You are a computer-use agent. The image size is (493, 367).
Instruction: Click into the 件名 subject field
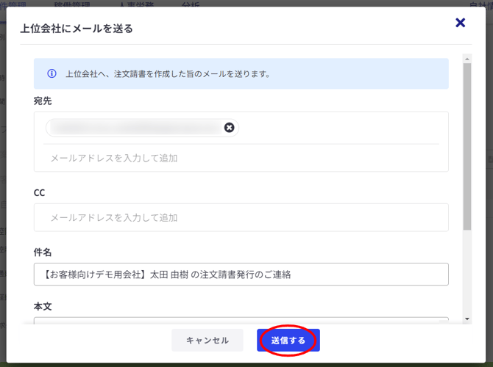[x=241, y=275]
